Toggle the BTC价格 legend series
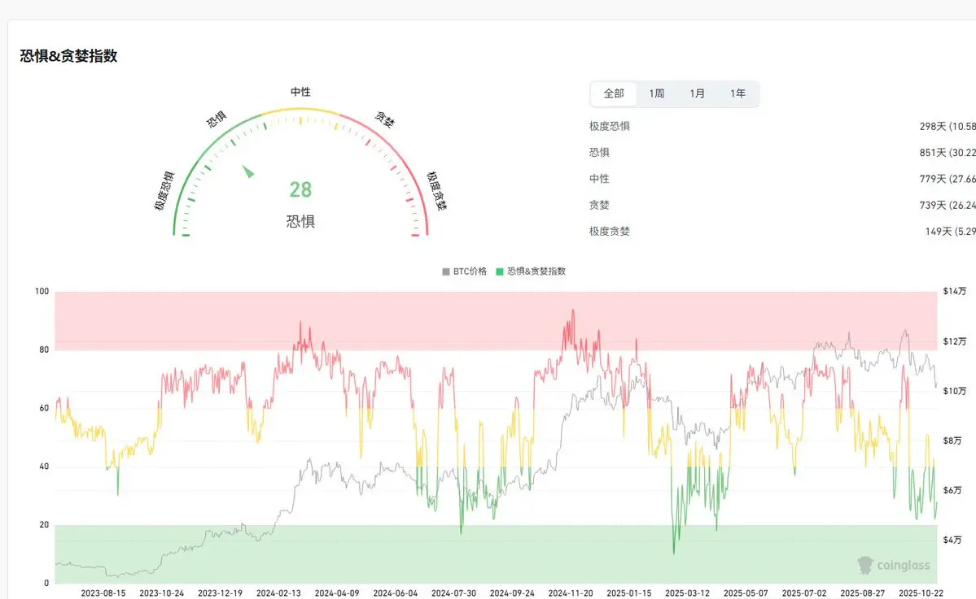 click(464, 271)
